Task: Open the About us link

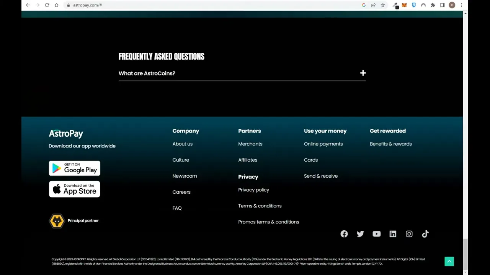Action: click(182, 144)
